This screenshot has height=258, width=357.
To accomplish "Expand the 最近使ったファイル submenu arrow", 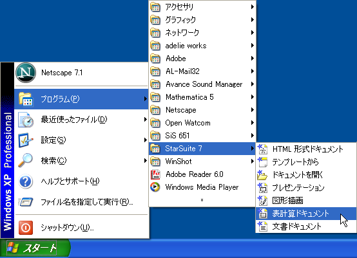I will [x=145, y=120].
